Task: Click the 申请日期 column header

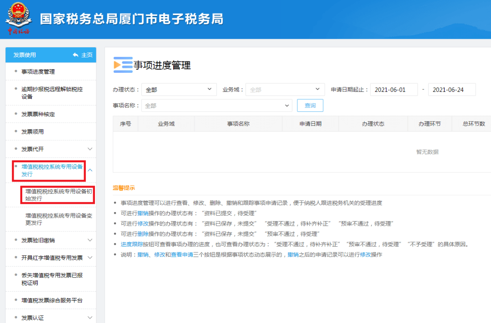Action: pyautogui.click(x=311, y=123)
